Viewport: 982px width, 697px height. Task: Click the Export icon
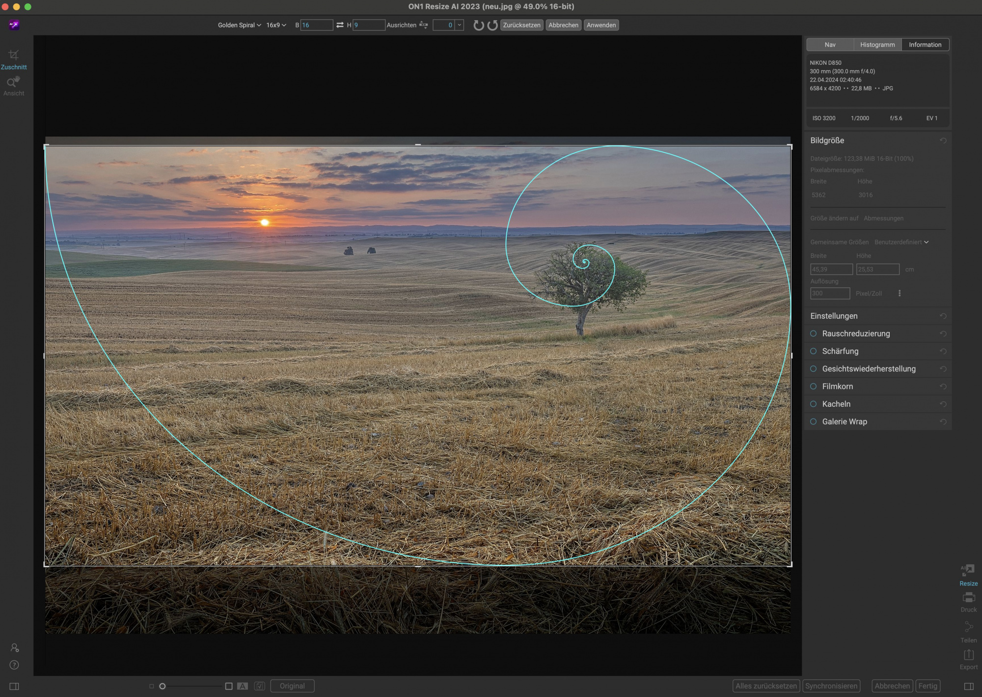968,655
